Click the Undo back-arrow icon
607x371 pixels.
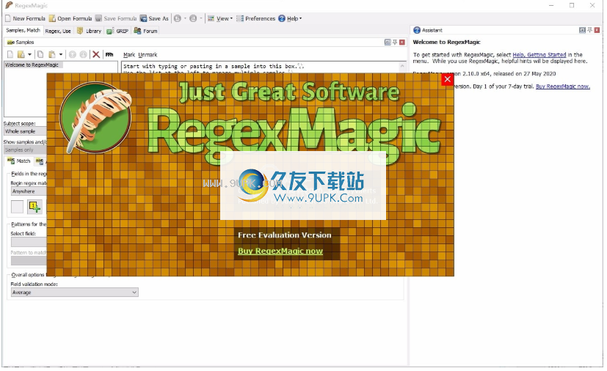click(x=178, y=18)
